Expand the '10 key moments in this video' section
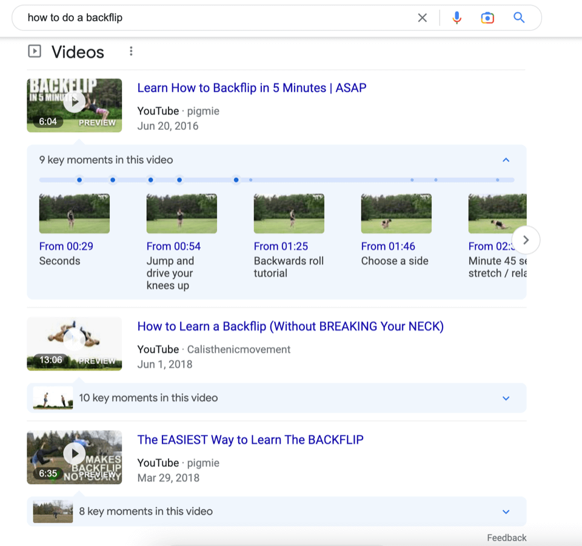Viewport: 582px width, 546px height. (506, 398)
